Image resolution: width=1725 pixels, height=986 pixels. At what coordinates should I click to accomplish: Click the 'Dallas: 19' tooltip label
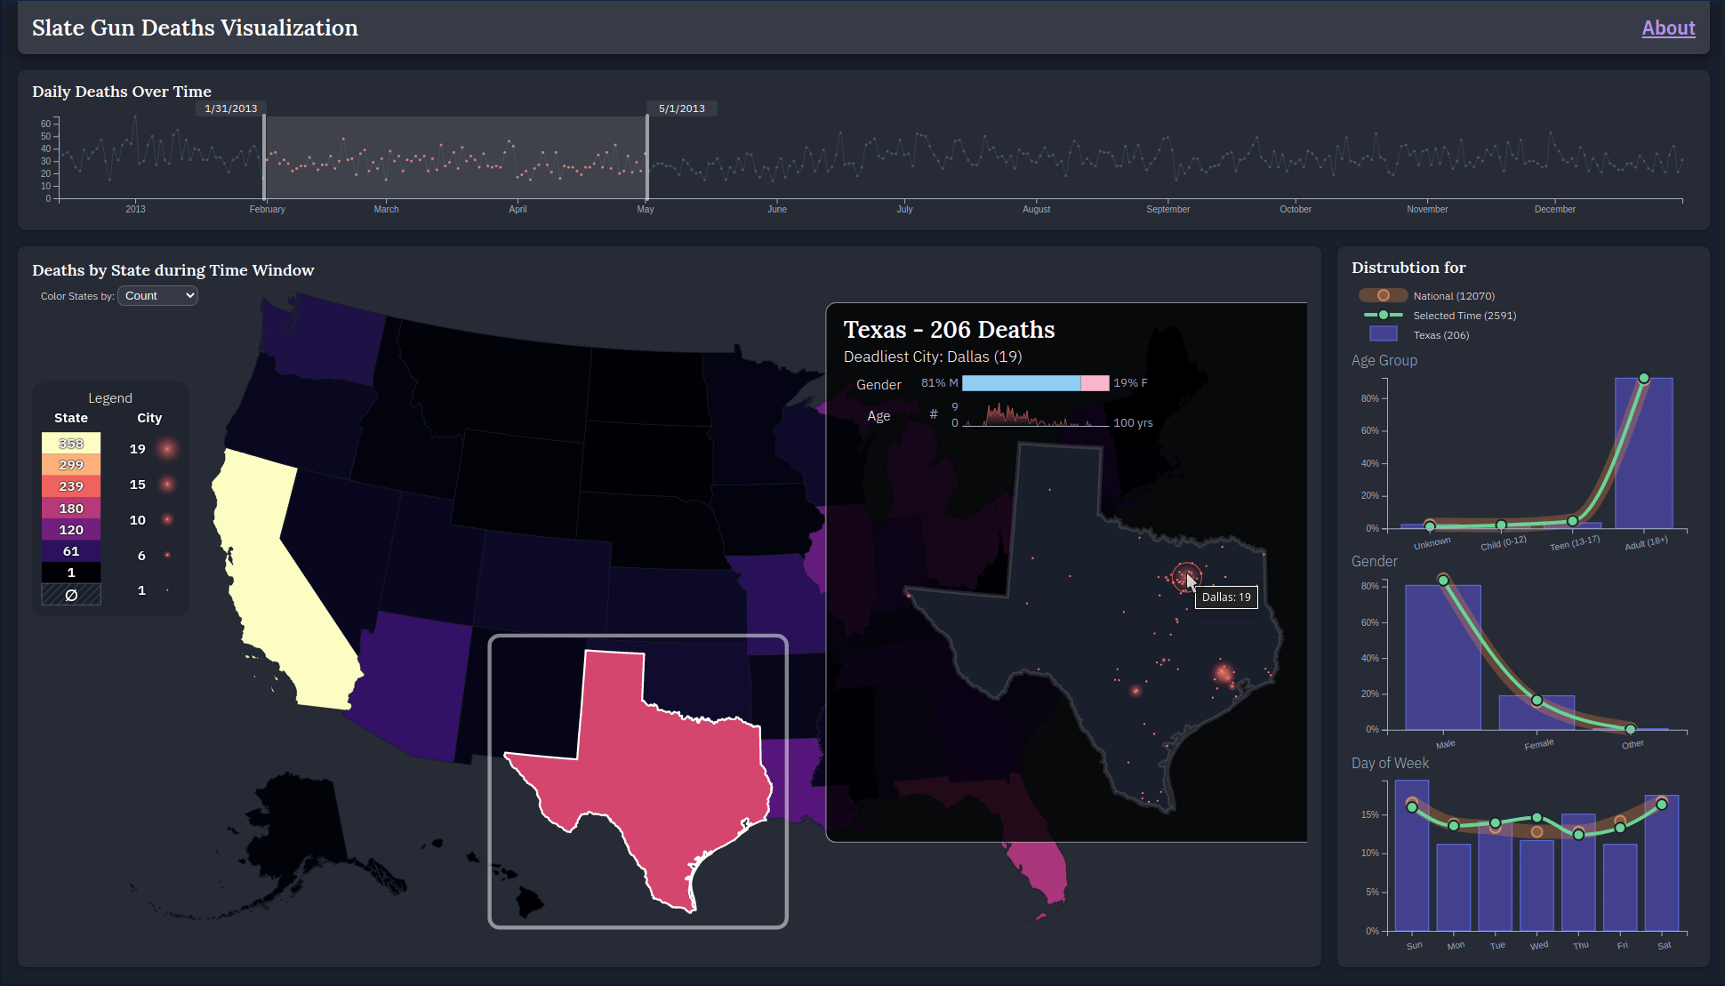coord(1226,597)
